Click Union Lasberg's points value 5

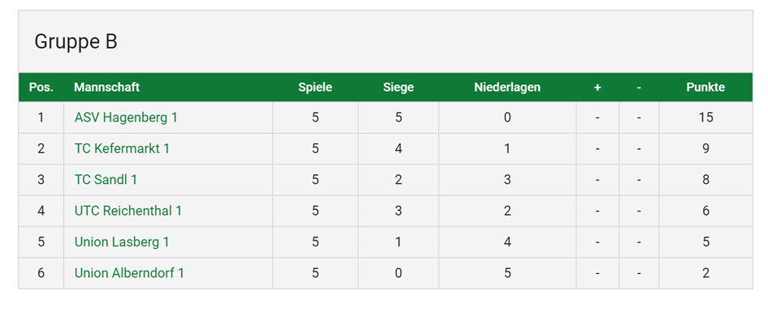pyautogui.click(x=705, y=242)
